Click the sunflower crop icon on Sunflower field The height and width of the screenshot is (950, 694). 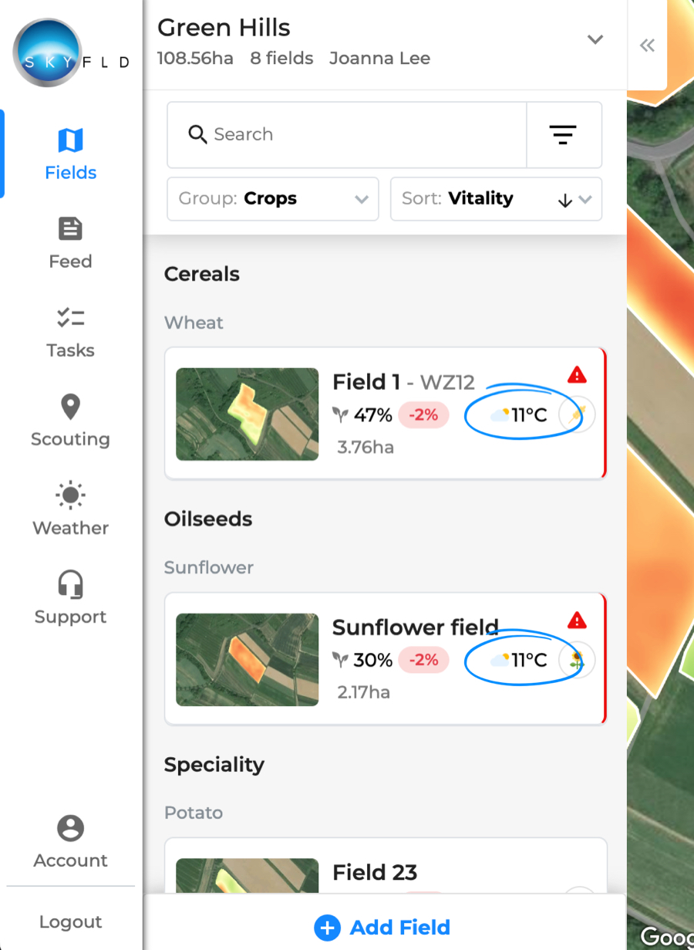[577, 661]
